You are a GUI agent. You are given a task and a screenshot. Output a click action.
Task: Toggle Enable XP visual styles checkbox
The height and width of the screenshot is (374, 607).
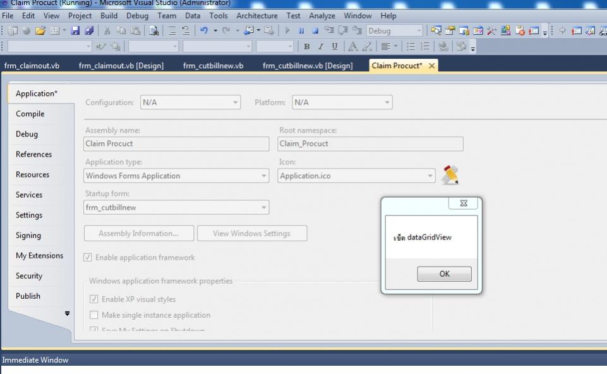pyautogui.click(x=93, y=299)
